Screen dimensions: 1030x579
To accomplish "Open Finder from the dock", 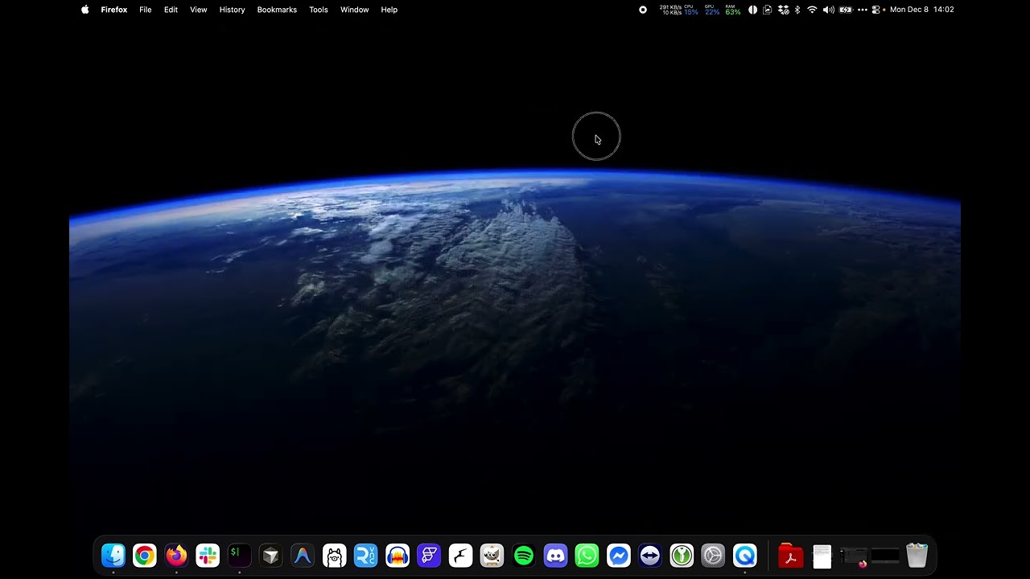I will [x=113, y=555].
